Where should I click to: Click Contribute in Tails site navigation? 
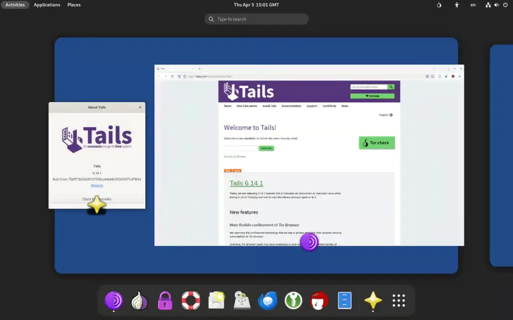coord(329,106)
